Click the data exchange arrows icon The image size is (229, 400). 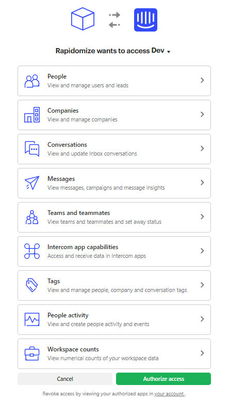coord(114,20)
